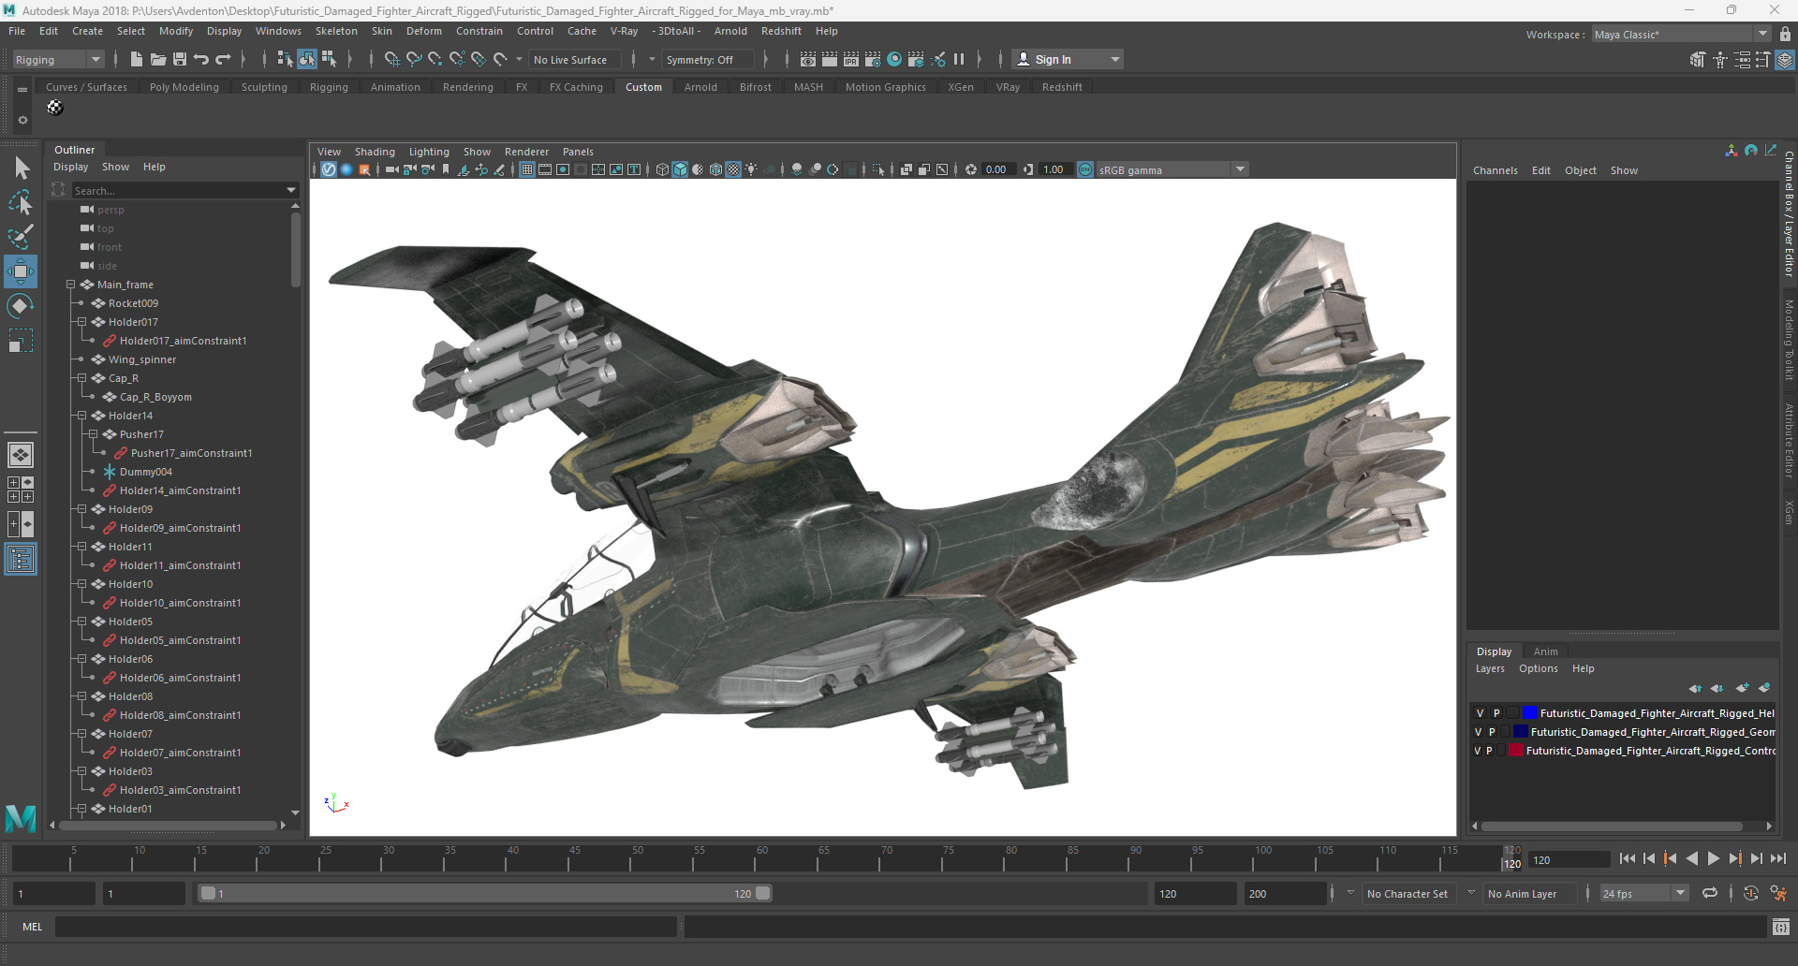
Task: Open the Rigging menu set dropdown
Action: (x=57, y=59)
